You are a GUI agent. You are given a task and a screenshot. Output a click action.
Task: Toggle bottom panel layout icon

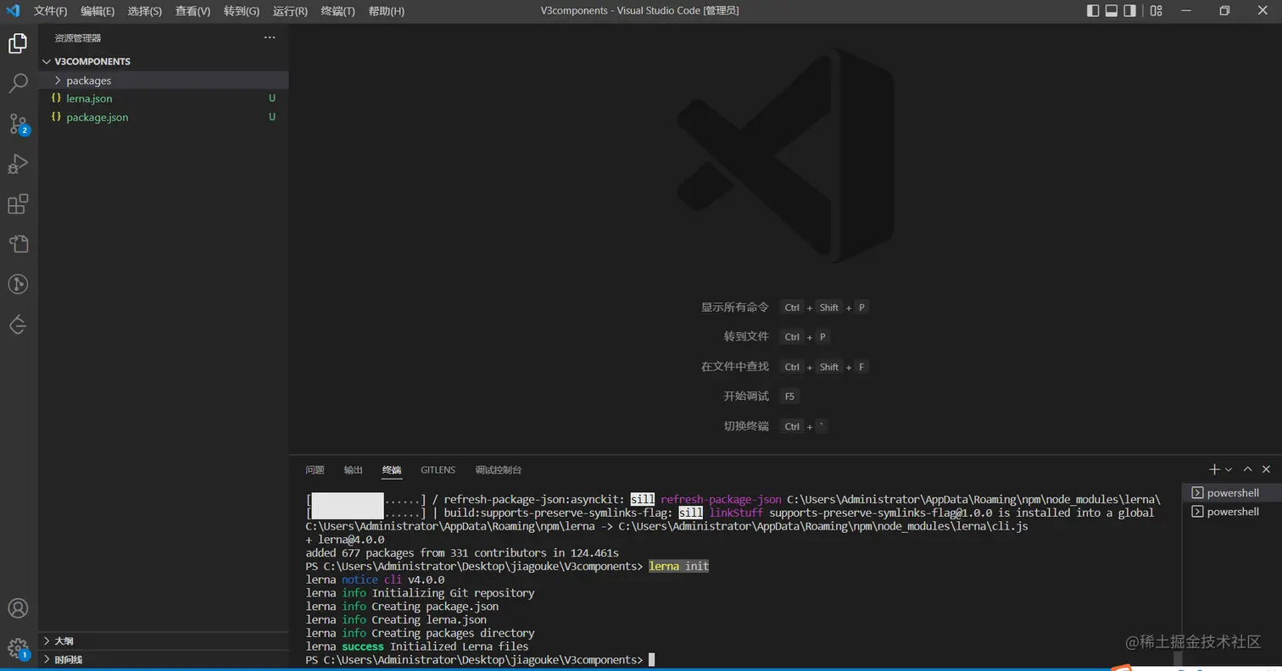tap(1111, 11)
